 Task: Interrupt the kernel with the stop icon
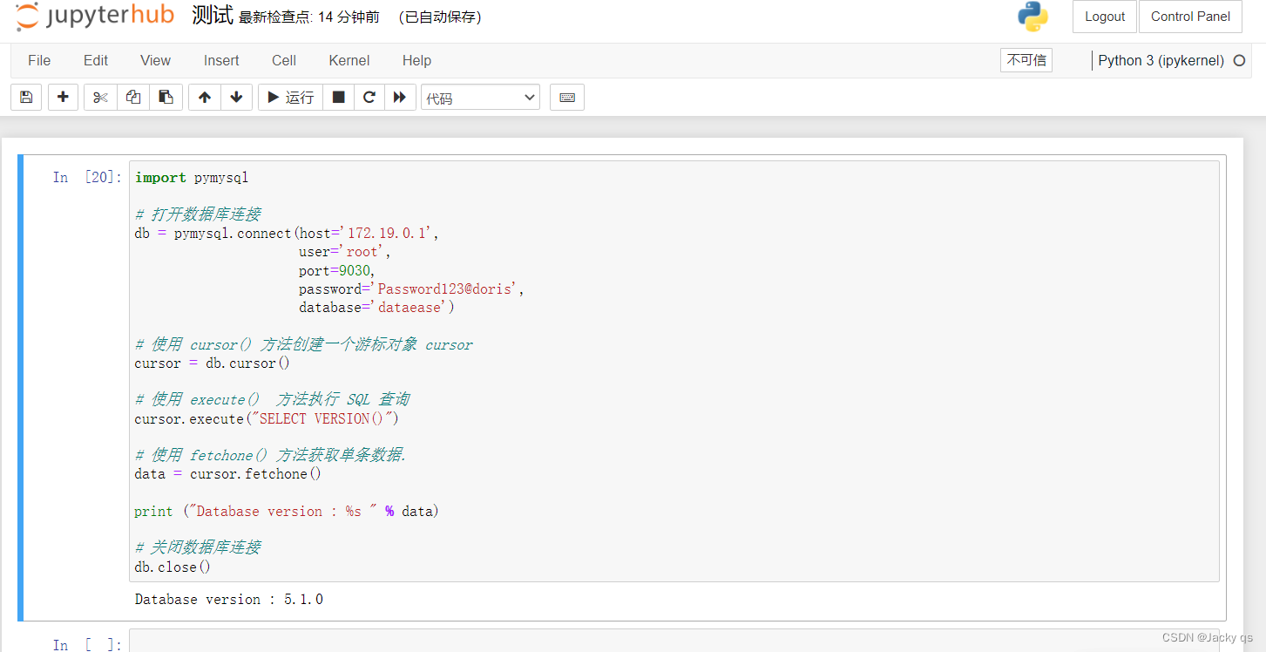click(x=338, y=97)
